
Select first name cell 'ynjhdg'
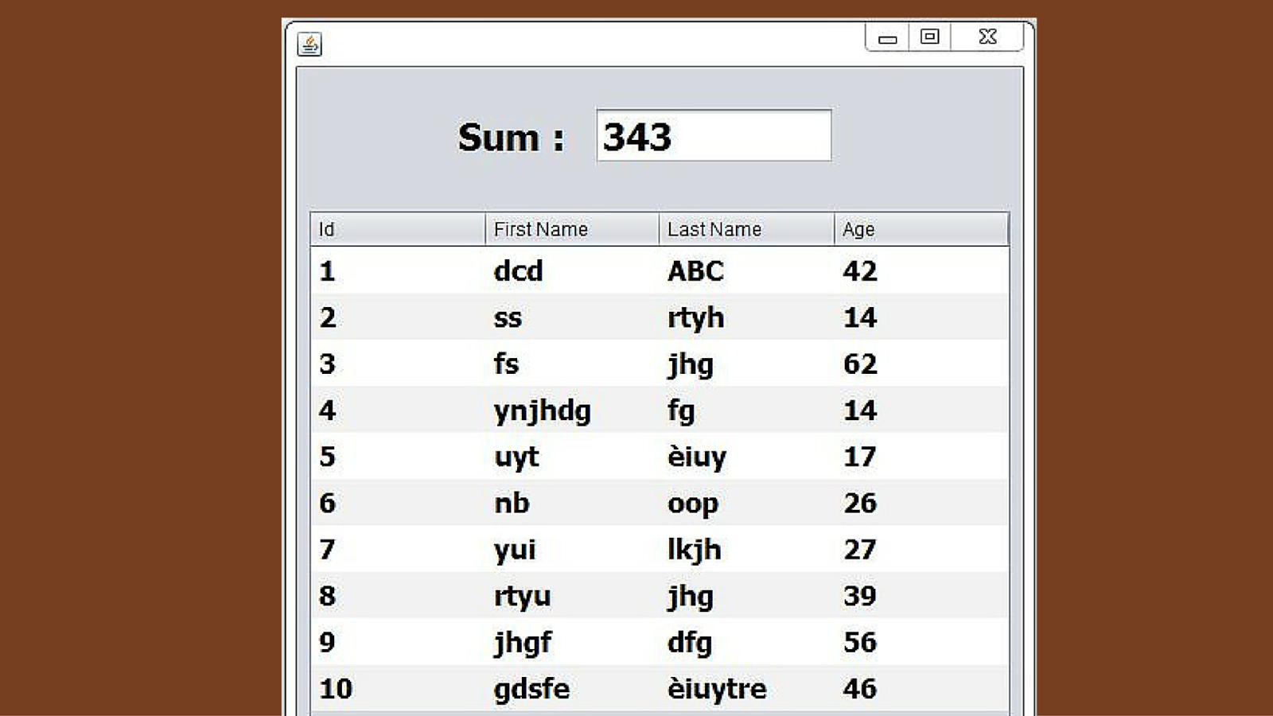click(572, 410)
